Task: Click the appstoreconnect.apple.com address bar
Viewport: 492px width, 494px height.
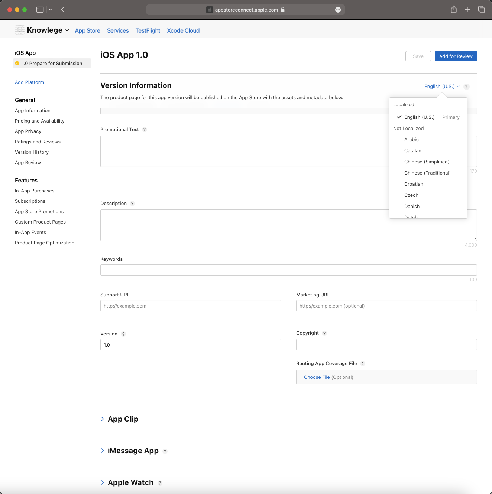Action: [x=246, y=10]
